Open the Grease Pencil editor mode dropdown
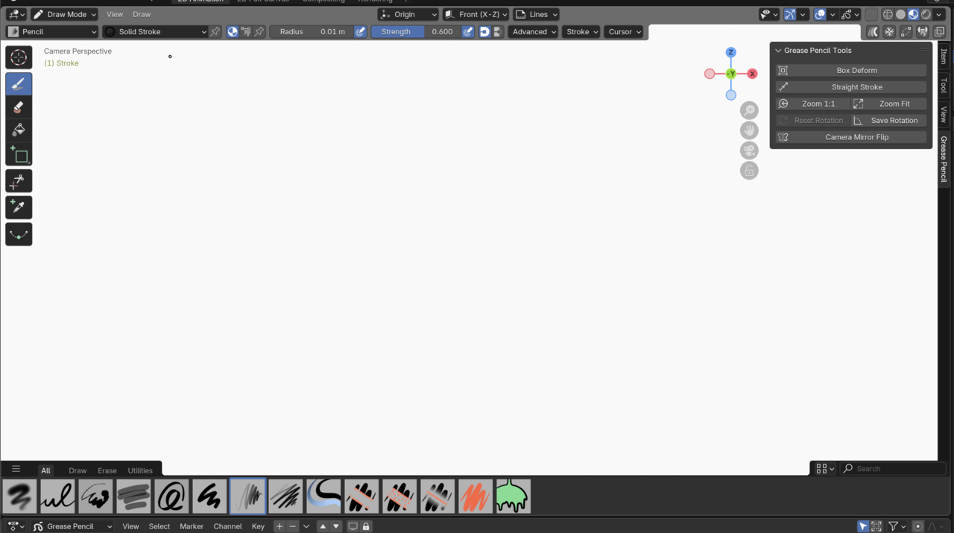 pos(71,526)
